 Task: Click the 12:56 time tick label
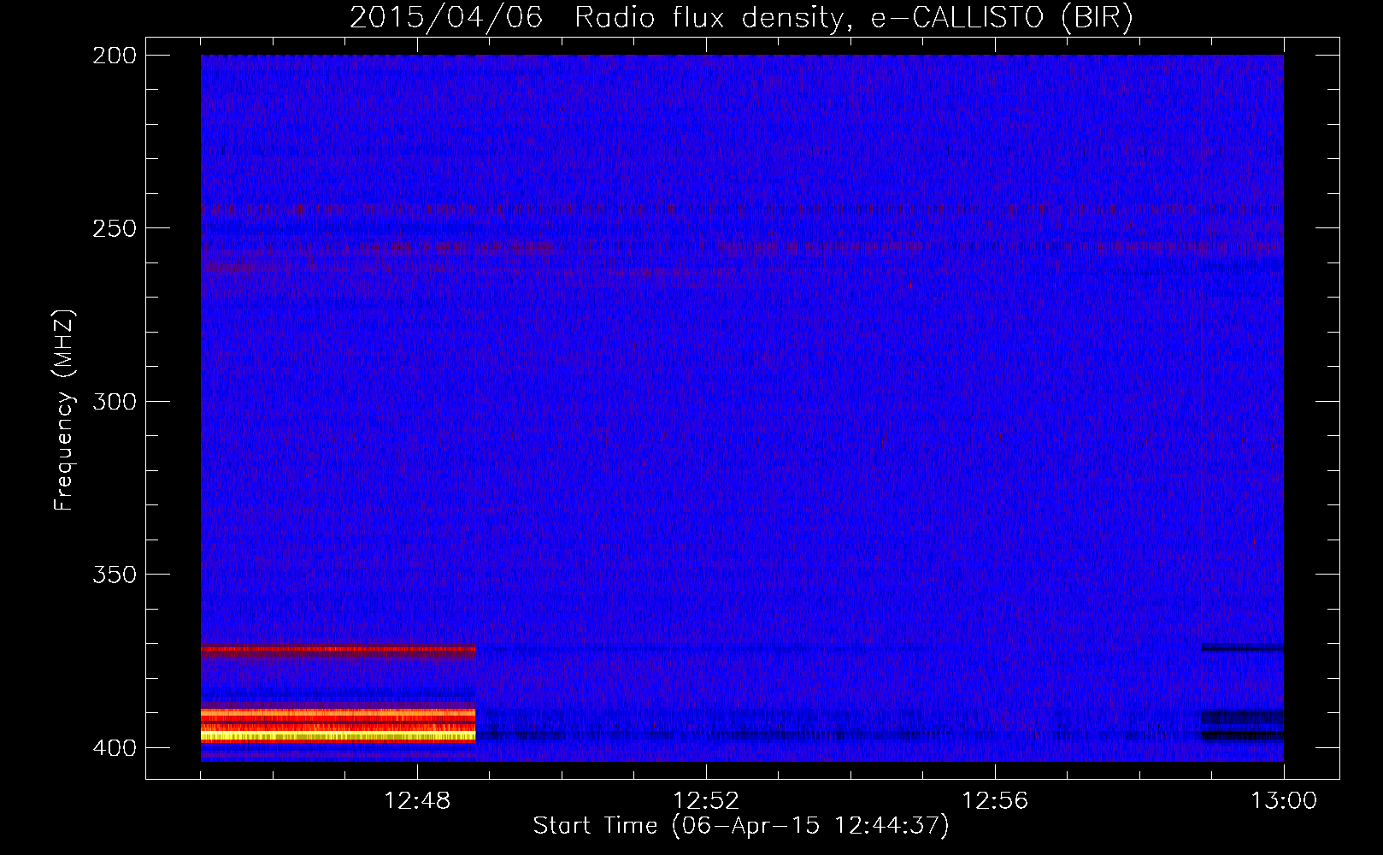[995, 801]
